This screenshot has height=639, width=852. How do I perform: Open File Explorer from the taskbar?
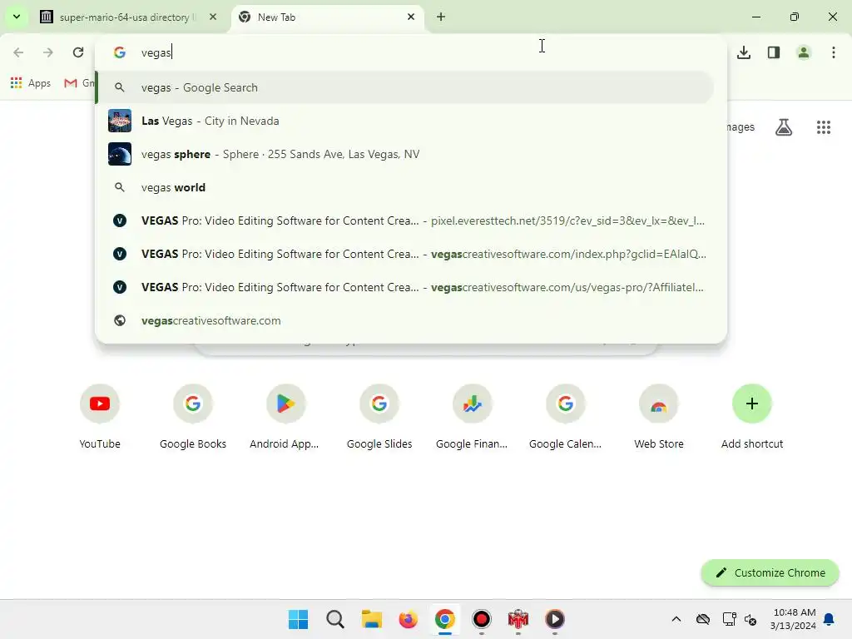[372, 619]
